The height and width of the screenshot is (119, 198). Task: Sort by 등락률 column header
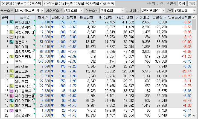coord(71,17)
